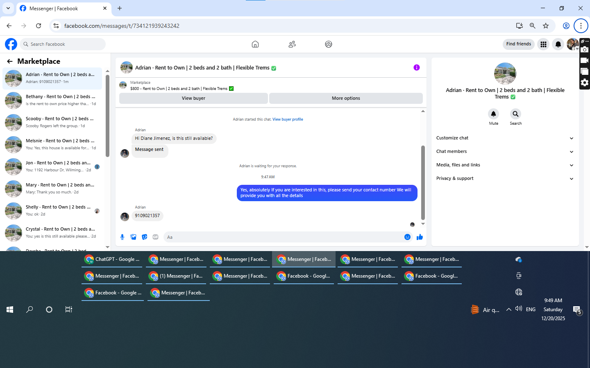Open the Groups icon in top navigation
This screenshot has width=590, height=368.
329,44
